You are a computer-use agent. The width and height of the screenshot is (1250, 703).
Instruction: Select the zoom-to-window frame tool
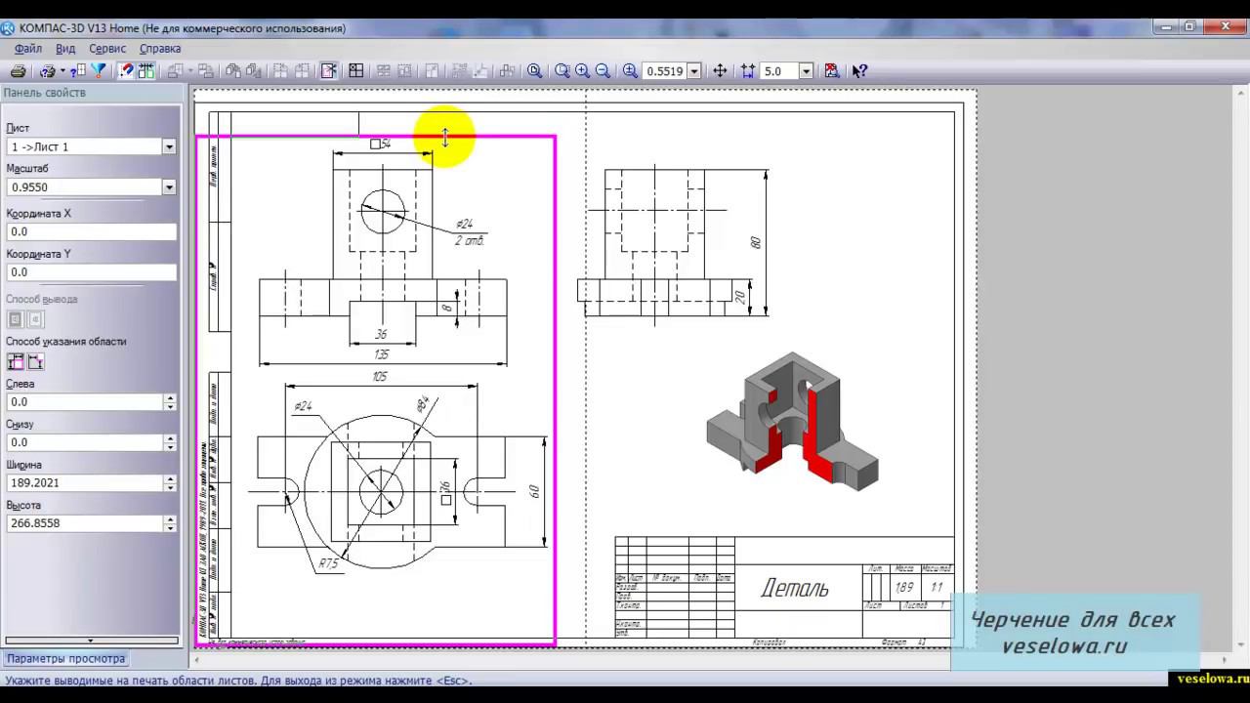562,71
